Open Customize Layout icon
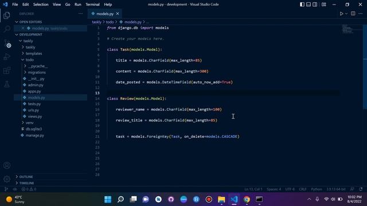Viewport: 367px width, 206px height. coord(323,5)
